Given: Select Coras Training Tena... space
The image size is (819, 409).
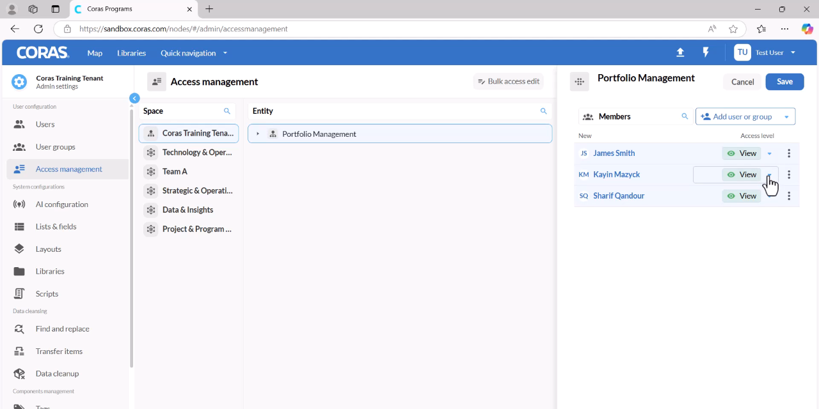Looking at the screenshot, I should [189, 134].
